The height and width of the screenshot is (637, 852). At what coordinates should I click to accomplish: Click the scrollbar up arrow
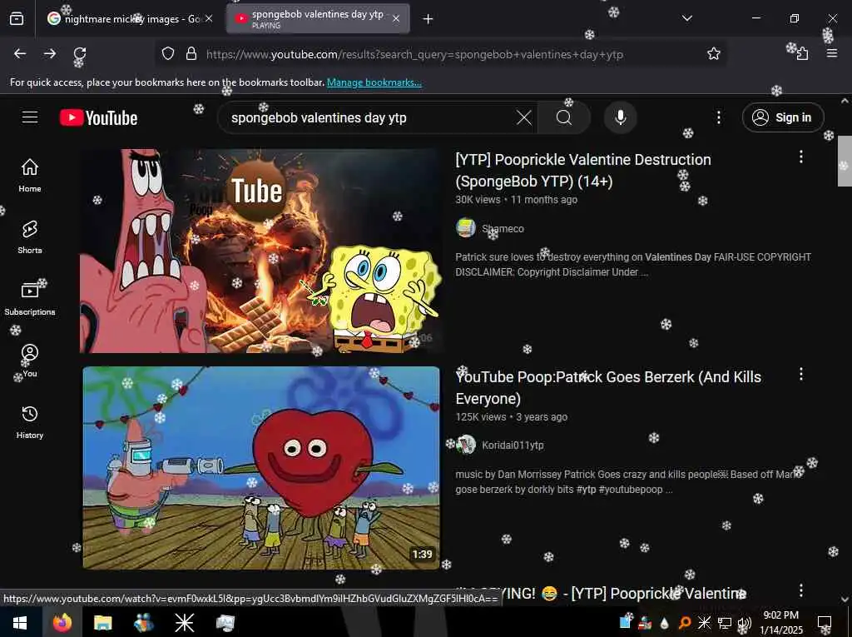click(x=845, y=101)
